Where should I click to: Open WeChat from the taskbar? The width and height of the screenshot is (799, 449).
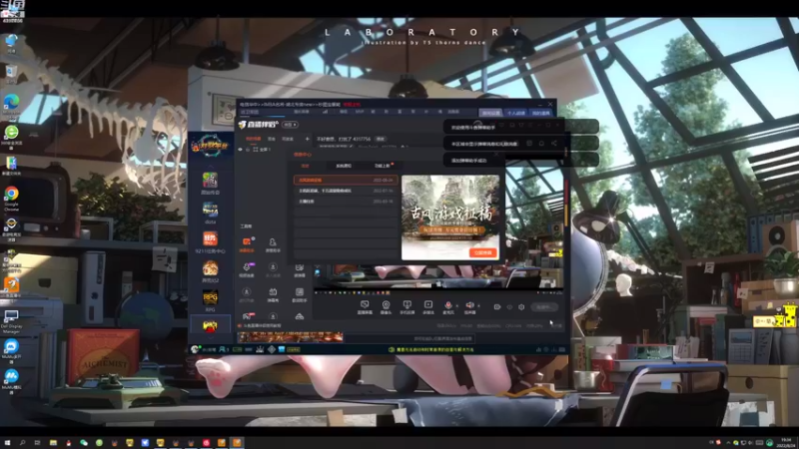[x=84, y=443]
